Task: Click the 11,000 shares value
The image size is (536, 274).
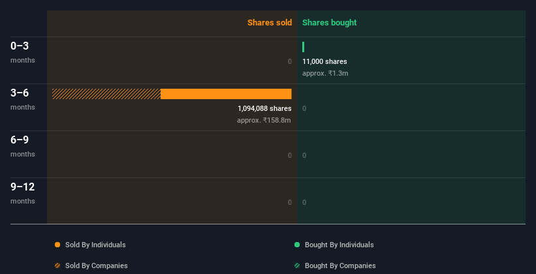Action: click(324, 61)
